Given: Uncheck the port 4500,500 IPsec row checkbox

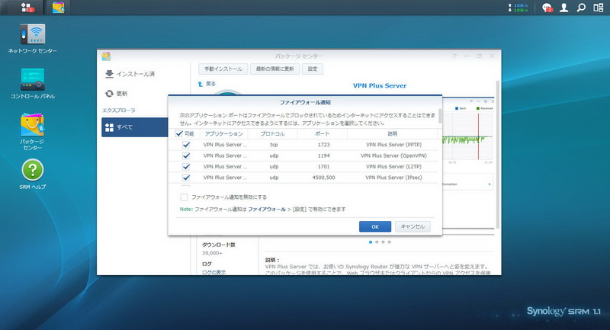Looking at the screenshot, I should tap(186, 178).
